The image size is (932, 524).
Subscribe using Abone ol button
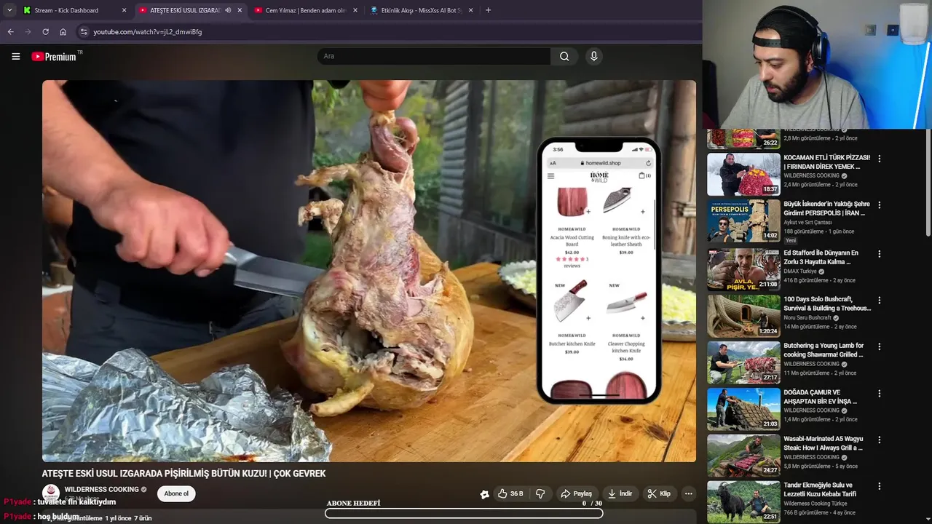click(x=176, y=493)
